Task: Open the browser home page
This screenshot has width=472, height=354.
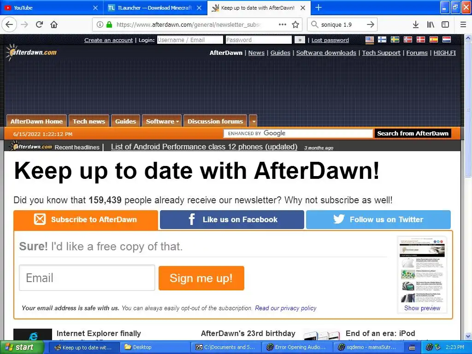Action: click(x=54, y=24)
